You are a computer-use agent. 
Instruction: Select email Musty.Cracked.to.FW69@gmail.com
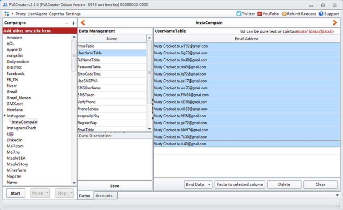coord(247,95)
